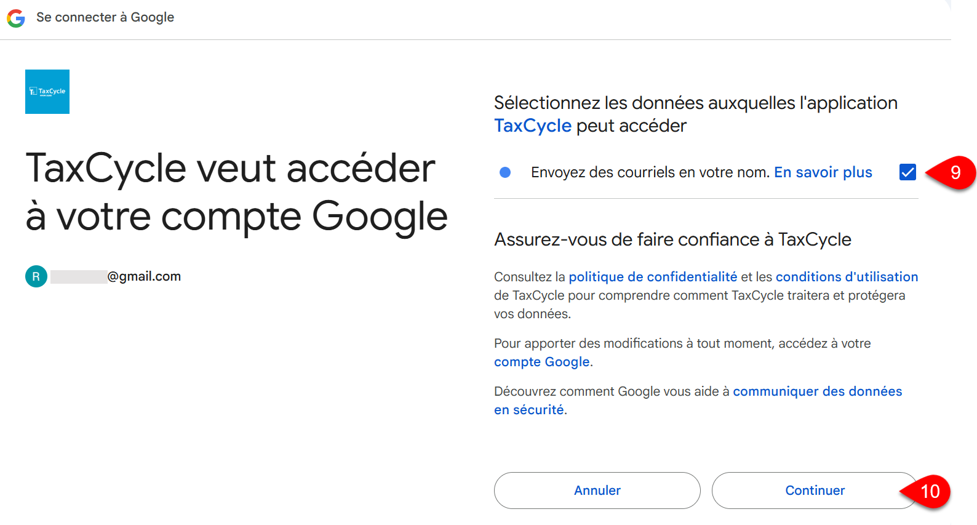Open the TaxCycle link in the permissions heading
The width and height of the screenshot is (977, 525).
click(x=533, y=126)
